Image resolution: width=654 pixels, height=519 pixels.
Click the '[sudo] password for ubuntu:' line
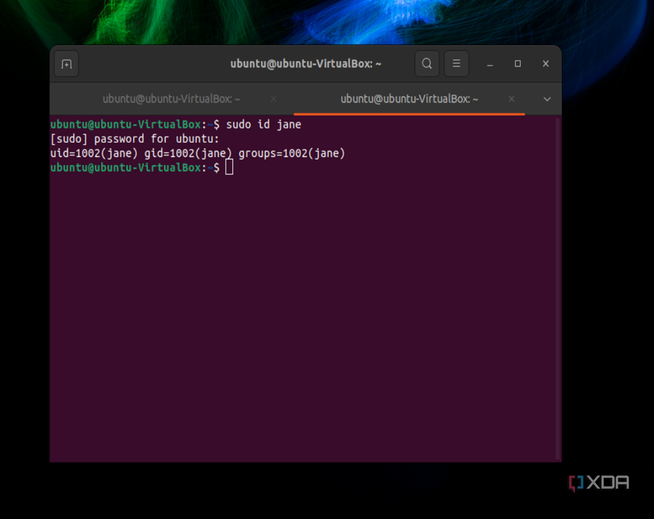coord(134,139)
